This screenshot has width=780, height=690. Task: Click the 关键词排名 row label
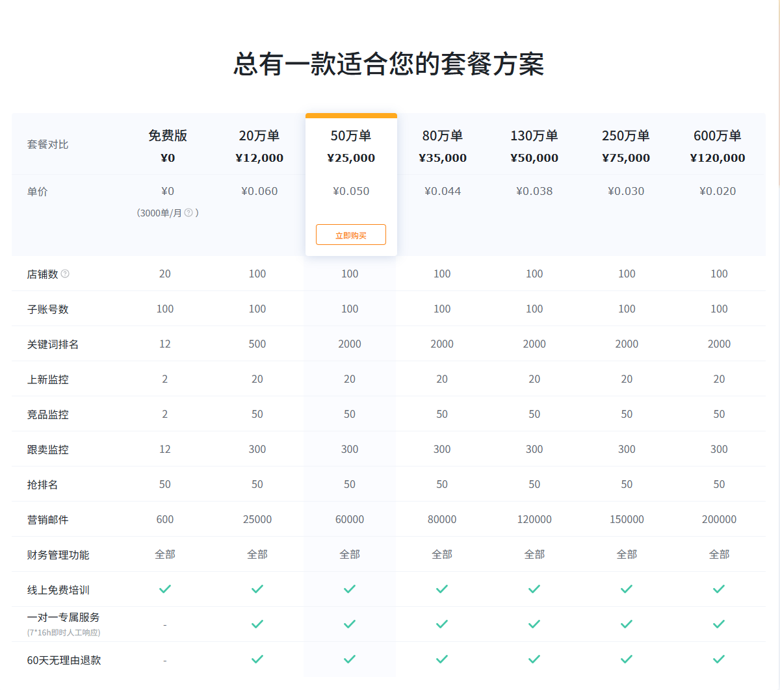click(53, 344)
